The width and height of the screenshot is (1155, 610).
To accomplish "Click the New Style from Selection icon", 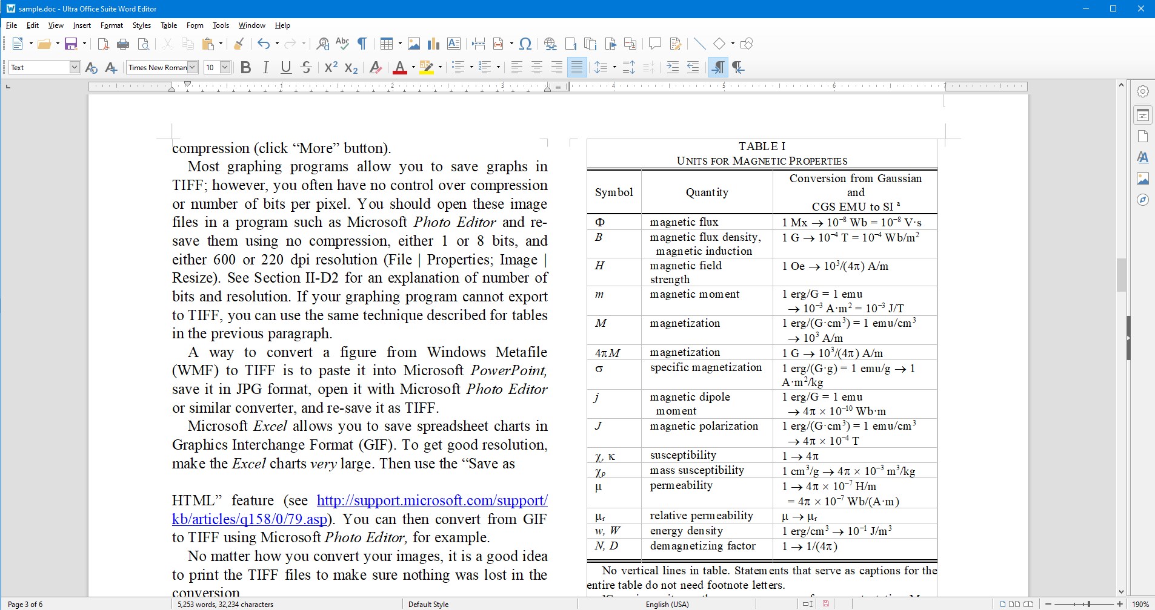I will pos(111,67).
